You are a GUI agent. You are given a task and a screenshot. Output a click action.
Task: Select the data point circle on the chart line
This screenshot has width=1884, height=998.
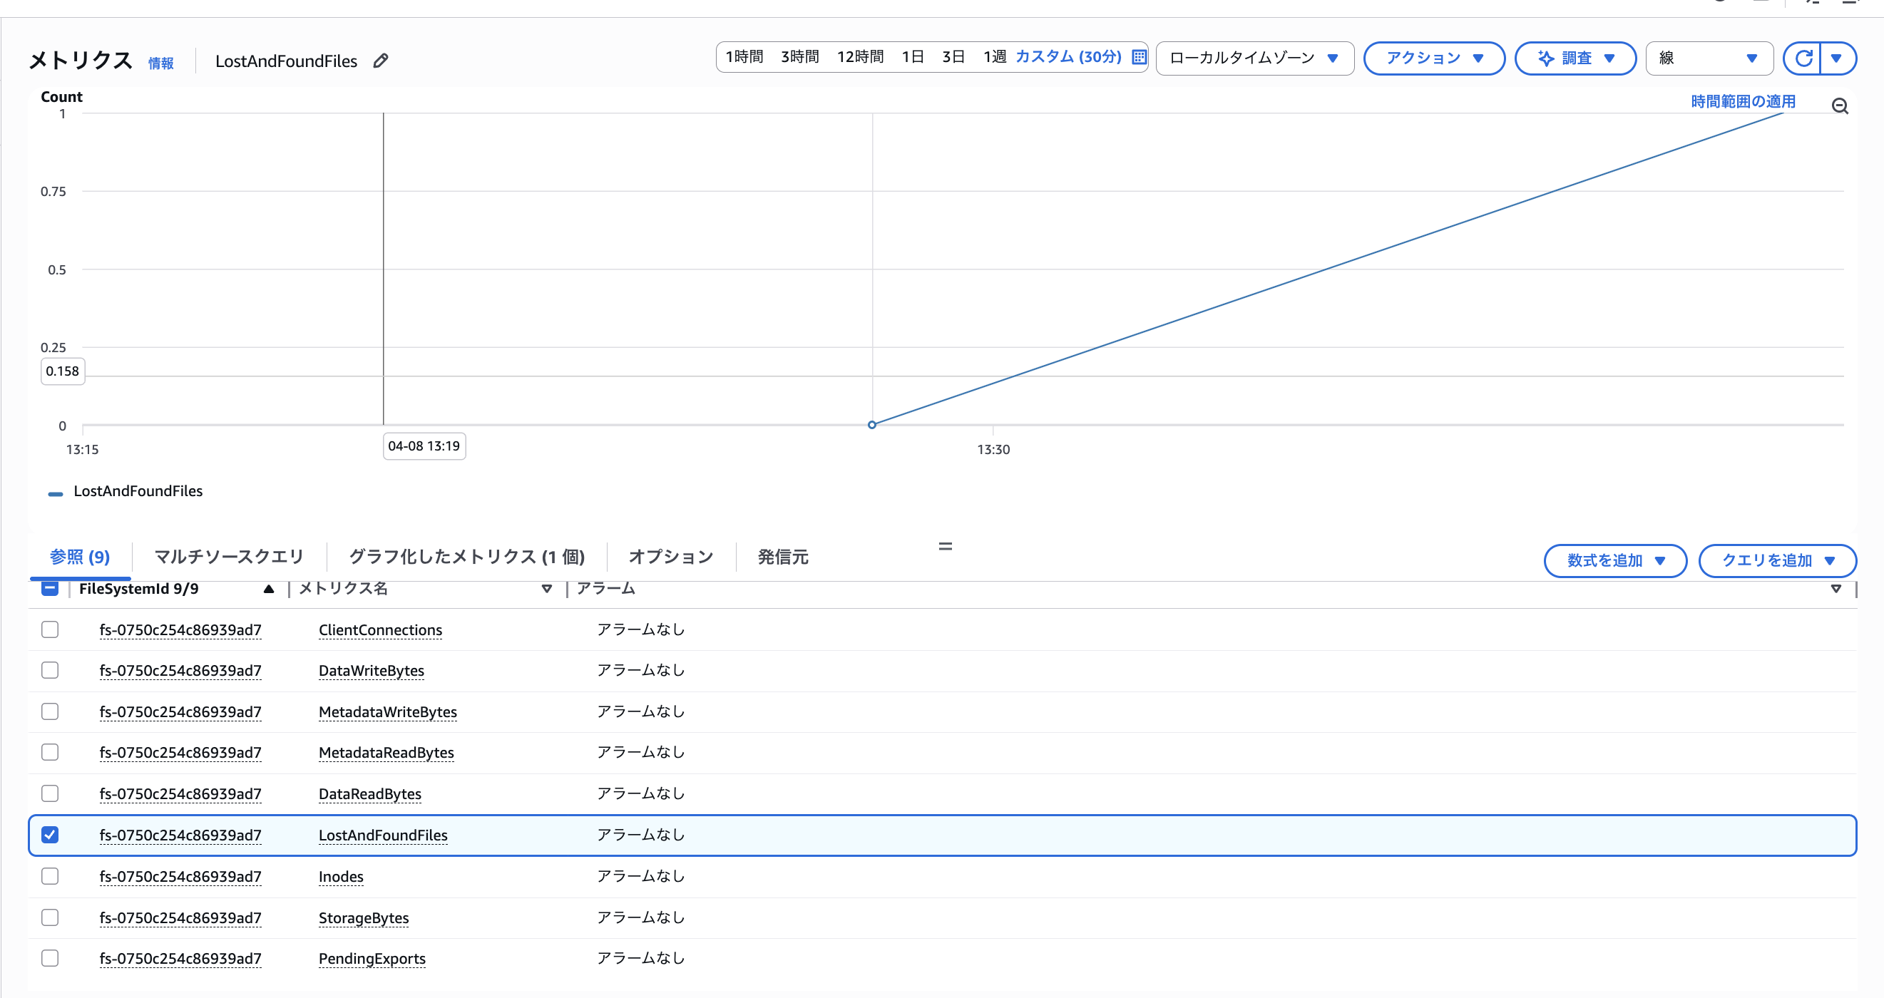coord(872,424)
